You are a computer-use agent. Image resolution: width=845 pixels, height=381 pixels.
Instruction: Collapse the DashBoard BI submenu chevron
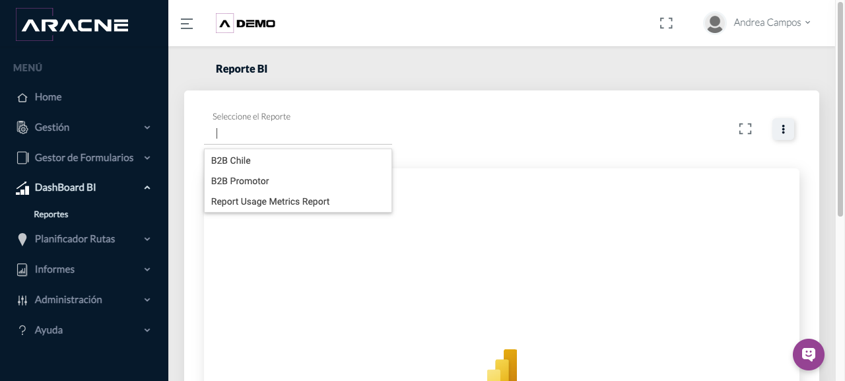click(x=147, y=188)
